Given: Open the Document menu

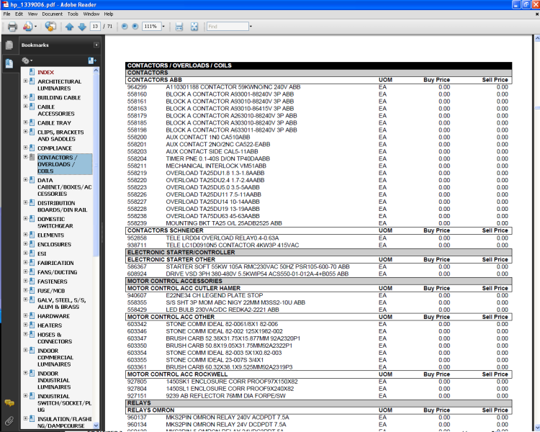Looking at the screenshot, I should [x=53, y=14].
